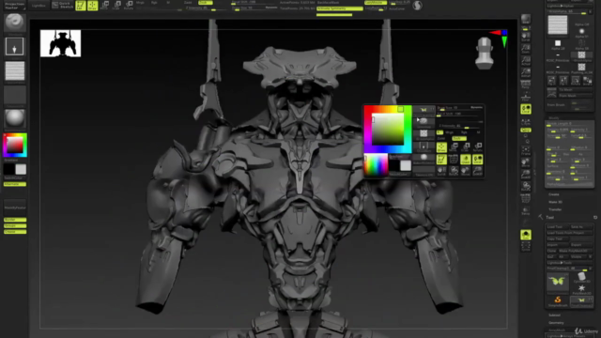Select the SimpleBrush tool thumbnail
The image size is (601, 338).
(558, 301)
